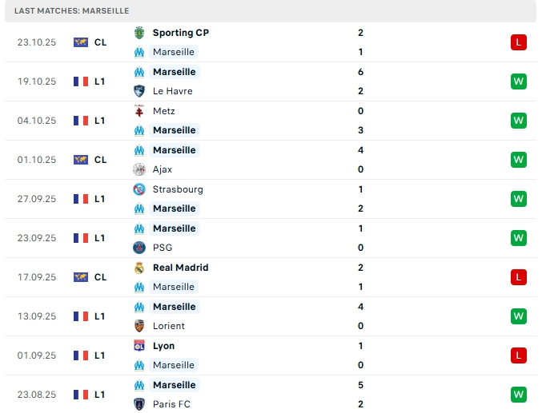This screenshot has width=546, height=413.
Task: Click the Real Madrid team name
Action: tap(180, 268)
